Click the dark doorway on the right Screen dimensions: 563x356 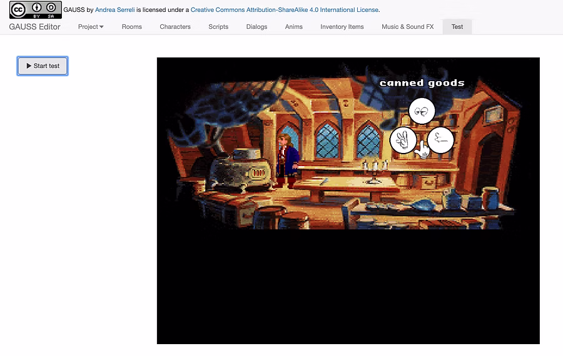[x=492, y=164]
